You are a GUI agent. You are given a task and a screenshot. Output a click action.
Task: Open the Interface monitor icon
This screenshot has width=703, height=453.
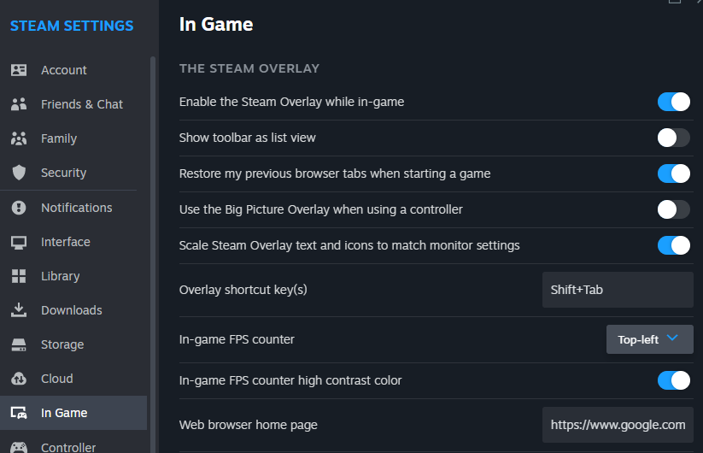[19, 242]
